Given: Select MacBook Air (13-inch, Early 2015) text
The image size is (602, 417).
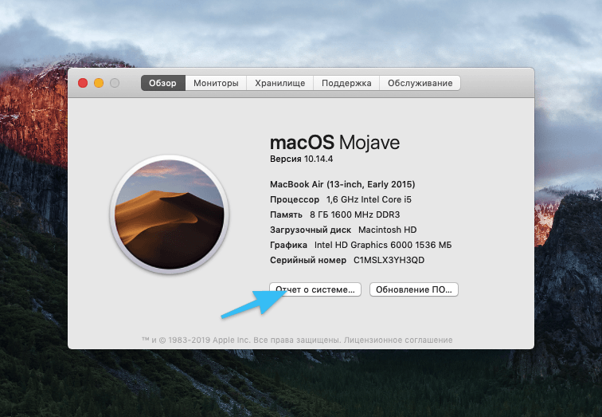Looking at the screenshot, I should pyautogui.click(x=342, y=184).
